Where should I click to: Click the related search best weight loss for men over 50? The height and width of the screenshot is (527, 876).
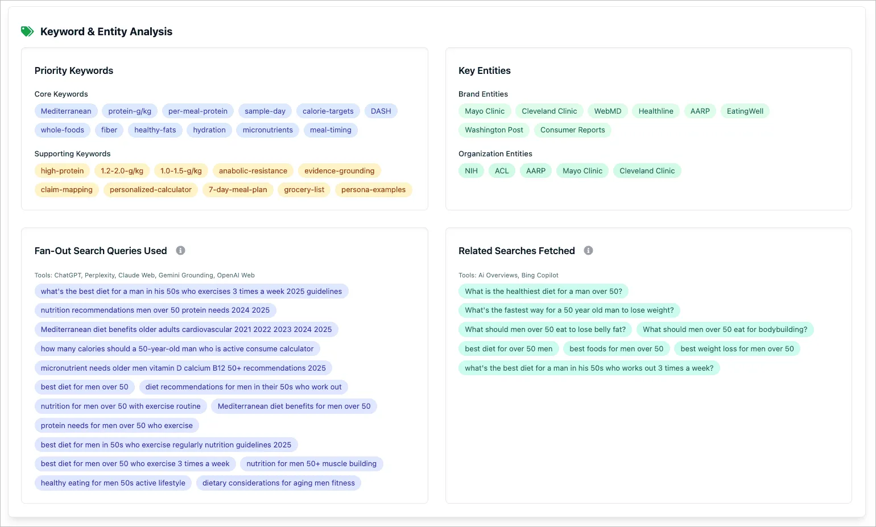(737, 348)
